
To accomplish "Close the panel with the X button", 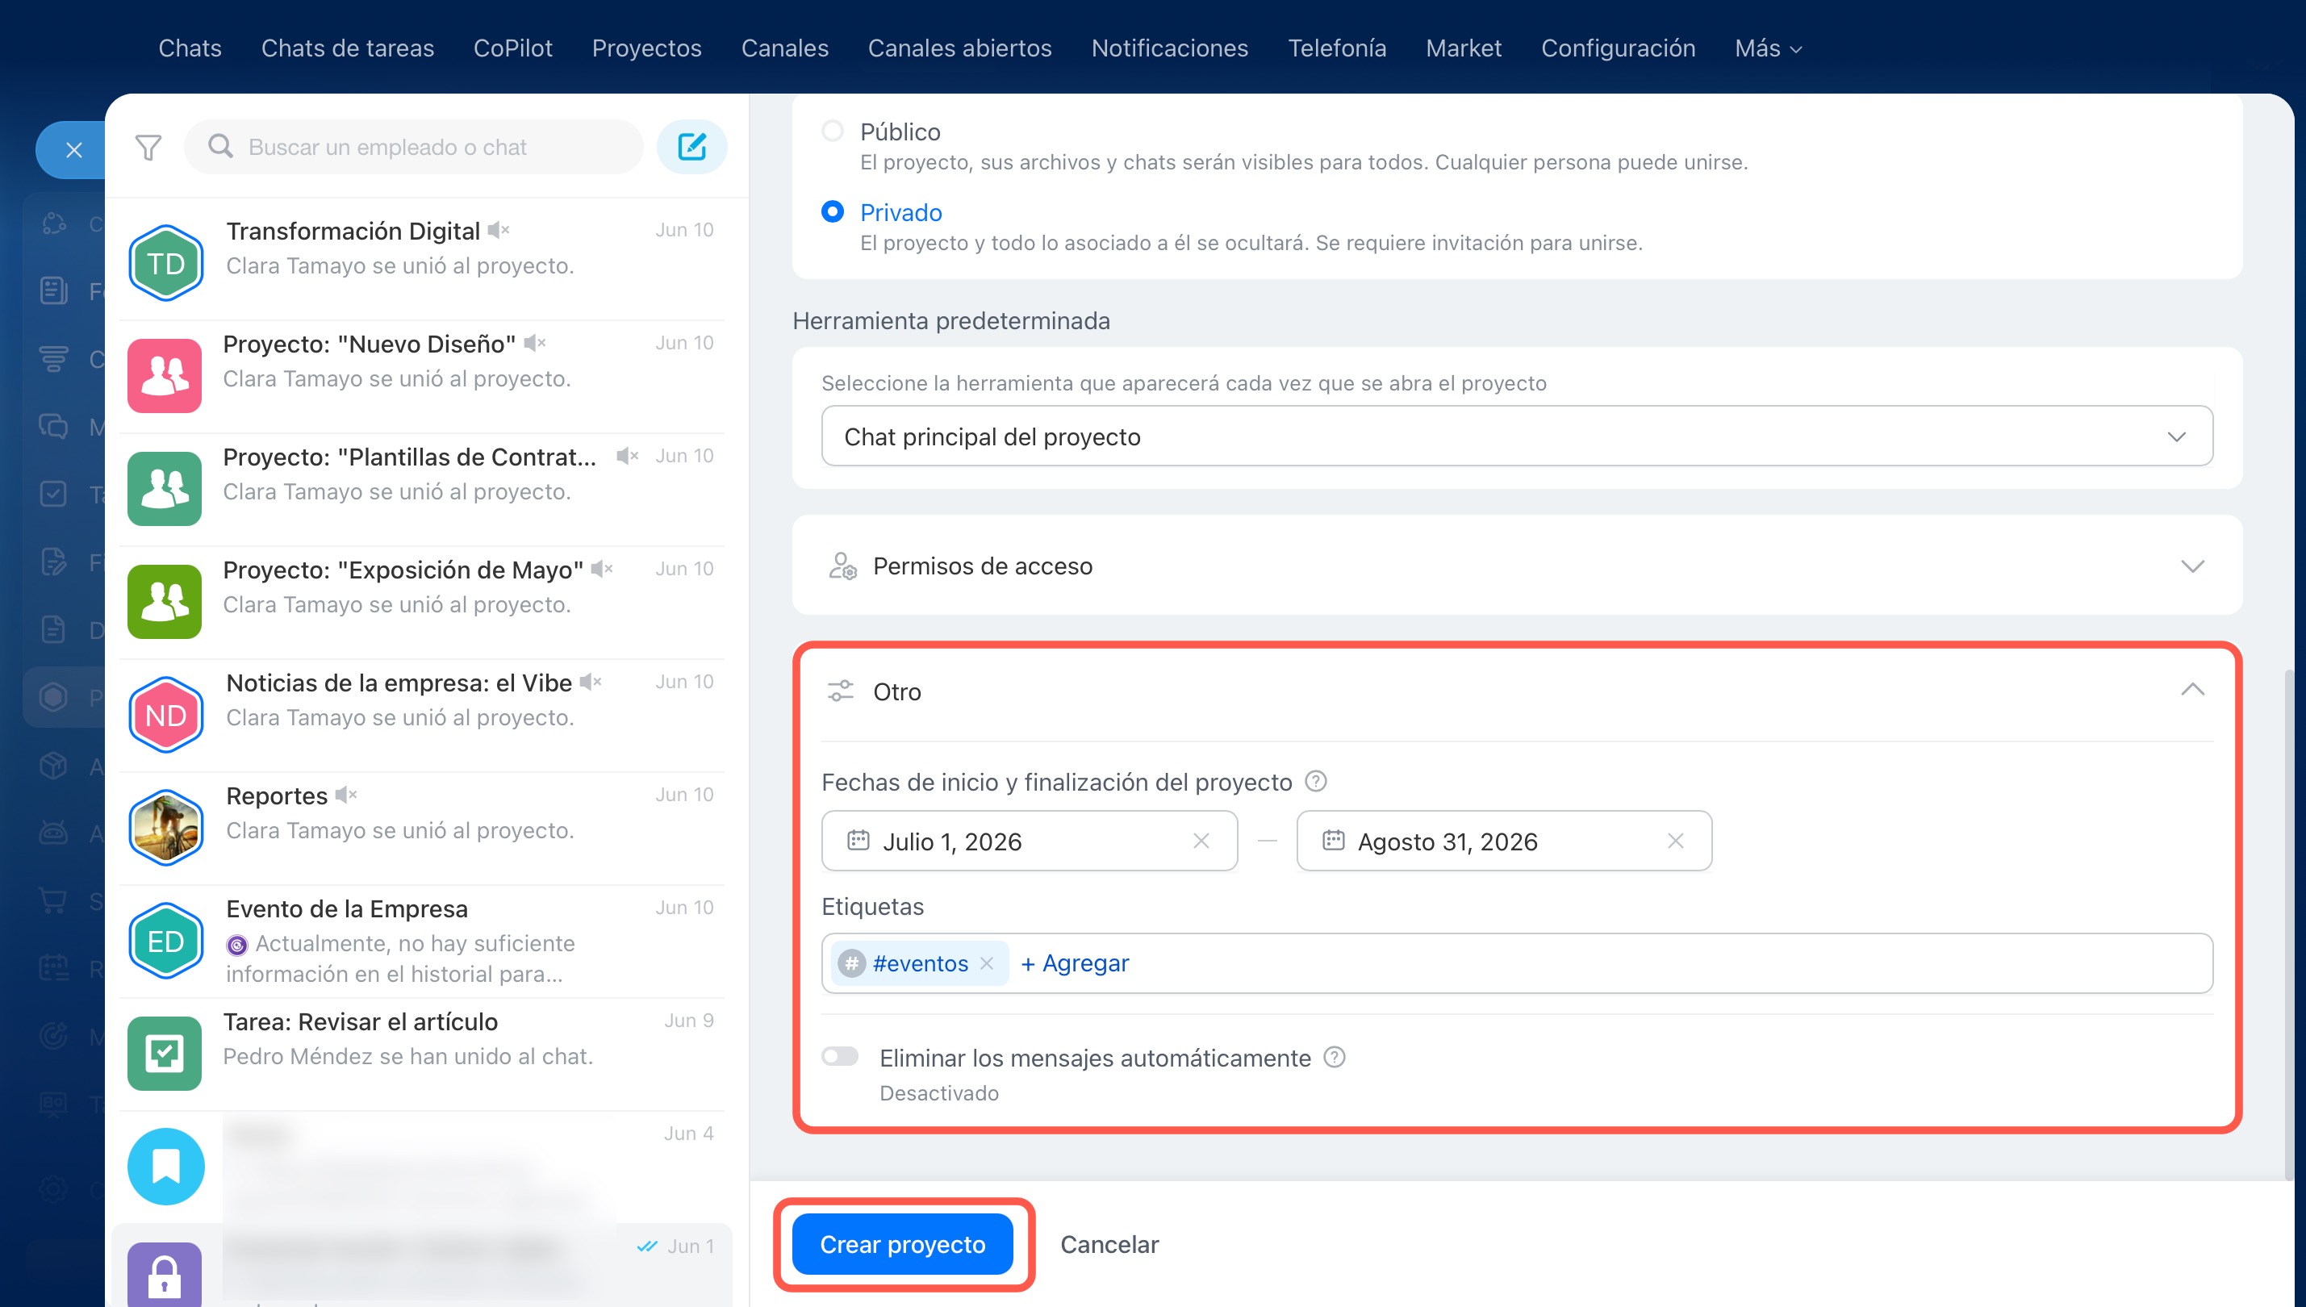I will (73, 150).
